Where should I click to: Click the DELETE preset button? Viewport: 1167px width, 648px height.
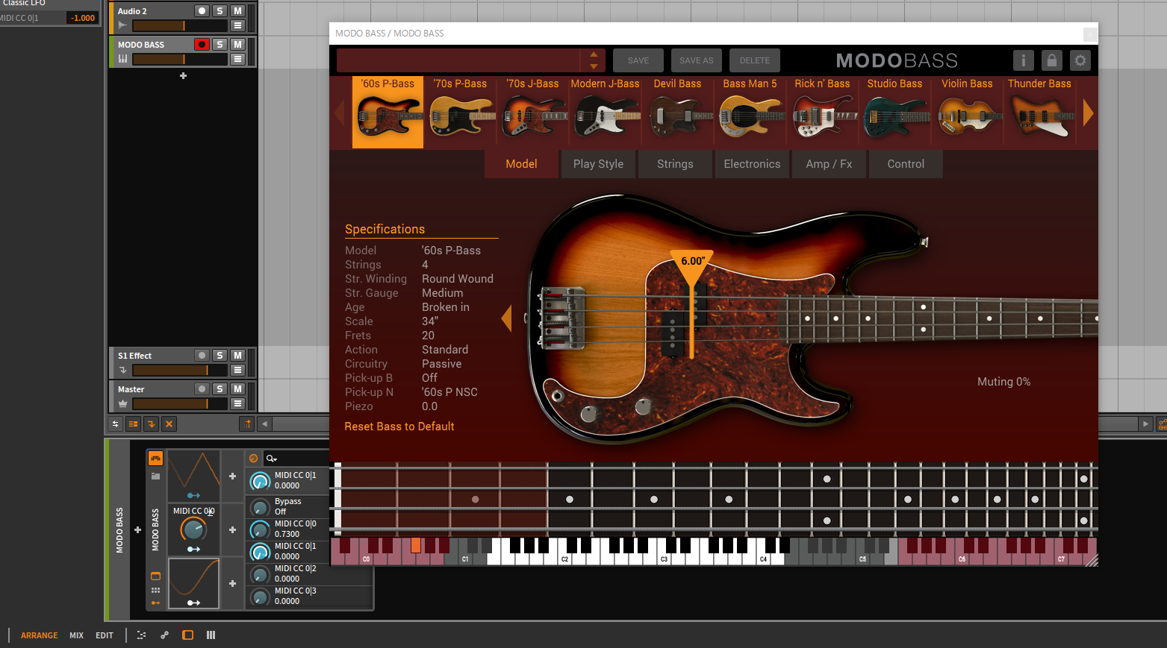click(x=755, y=60)
